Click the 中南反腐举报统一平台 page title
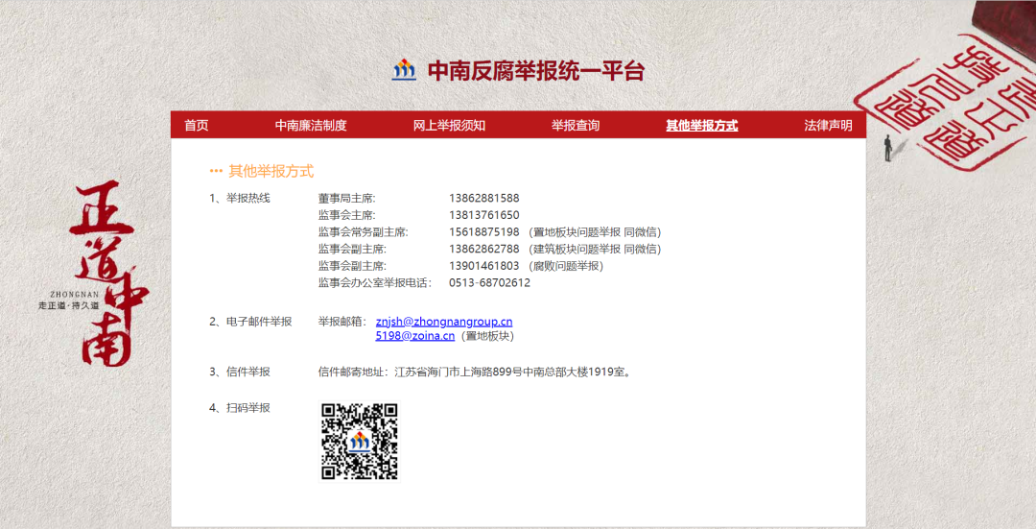1036x529 pixels. 536,71
